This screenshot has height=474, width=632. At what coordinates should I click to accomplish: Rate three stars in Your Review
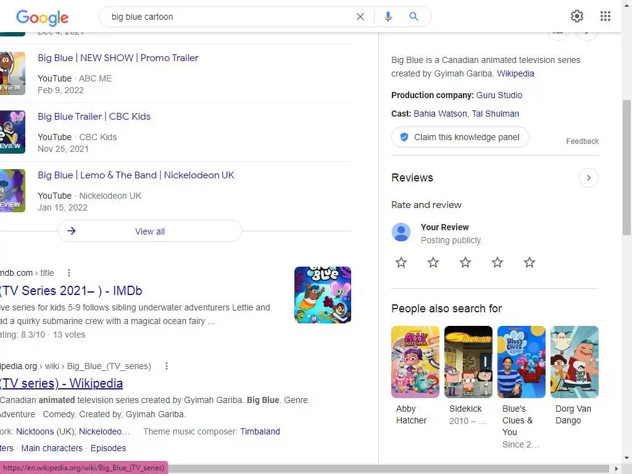(465, 262)
